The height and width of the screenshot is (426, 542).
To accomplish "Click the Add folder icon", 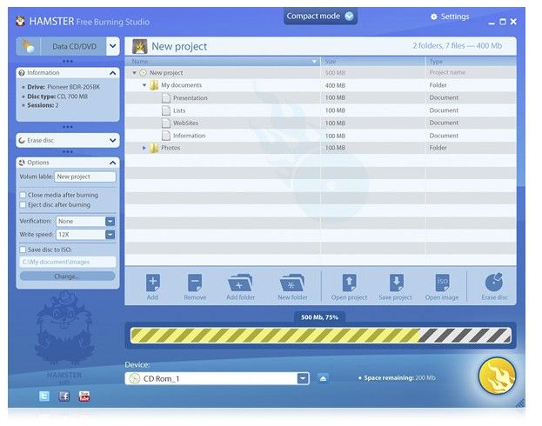I will click(x=241, y=283).
